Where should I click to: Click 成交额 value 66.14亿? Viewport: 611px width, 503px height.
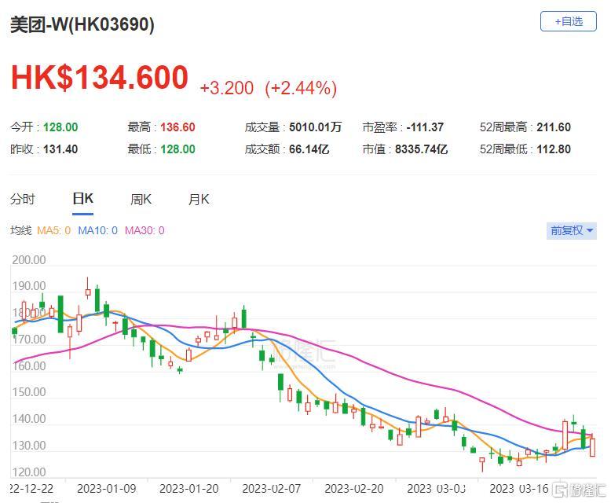pos(309,149)
